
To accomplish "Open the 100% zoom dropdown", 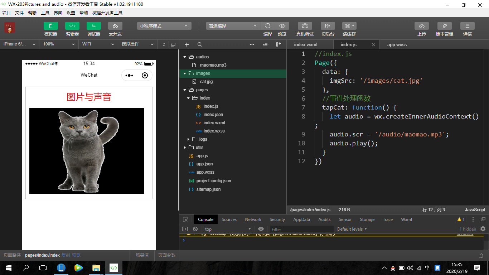I will point(59,44).
